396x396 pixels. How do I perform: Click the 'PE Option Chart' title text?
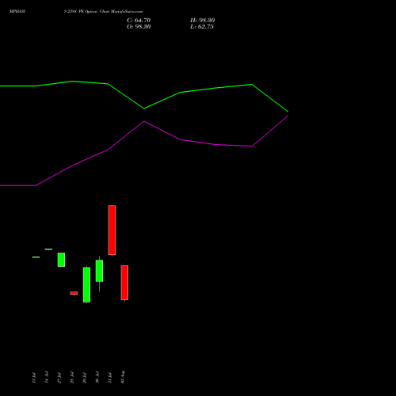[x=93, y=12]
